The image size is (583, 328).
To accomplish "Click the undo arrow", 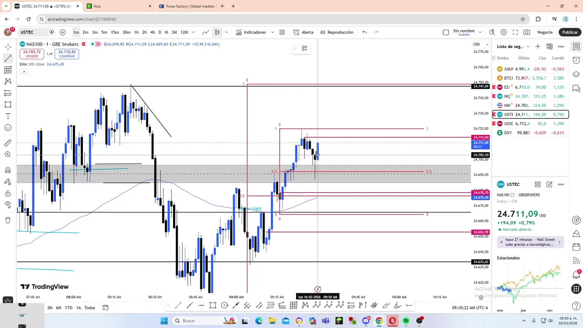I will (364, 32).
